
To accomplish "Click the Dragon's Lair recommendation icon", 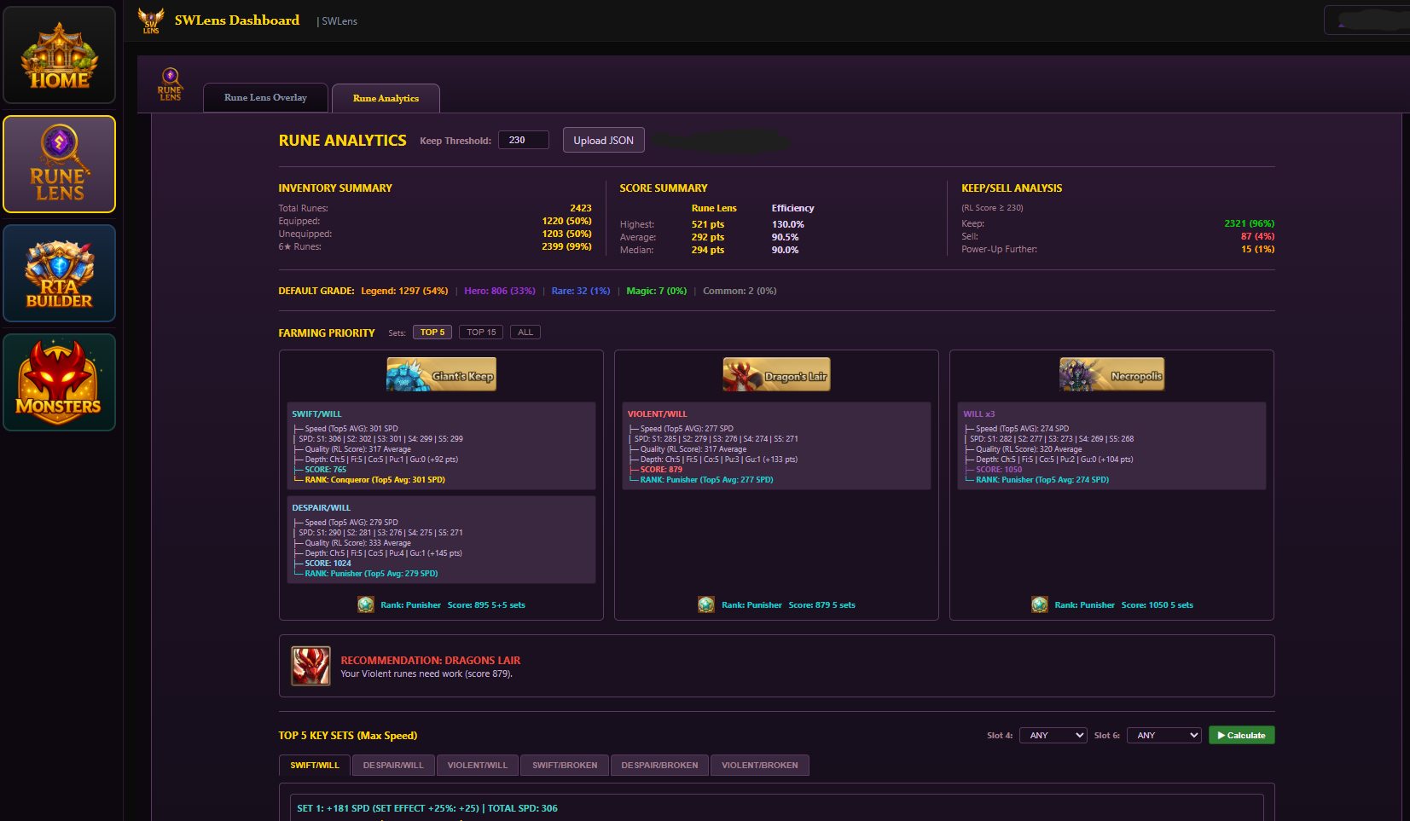I will pos(310,666).
